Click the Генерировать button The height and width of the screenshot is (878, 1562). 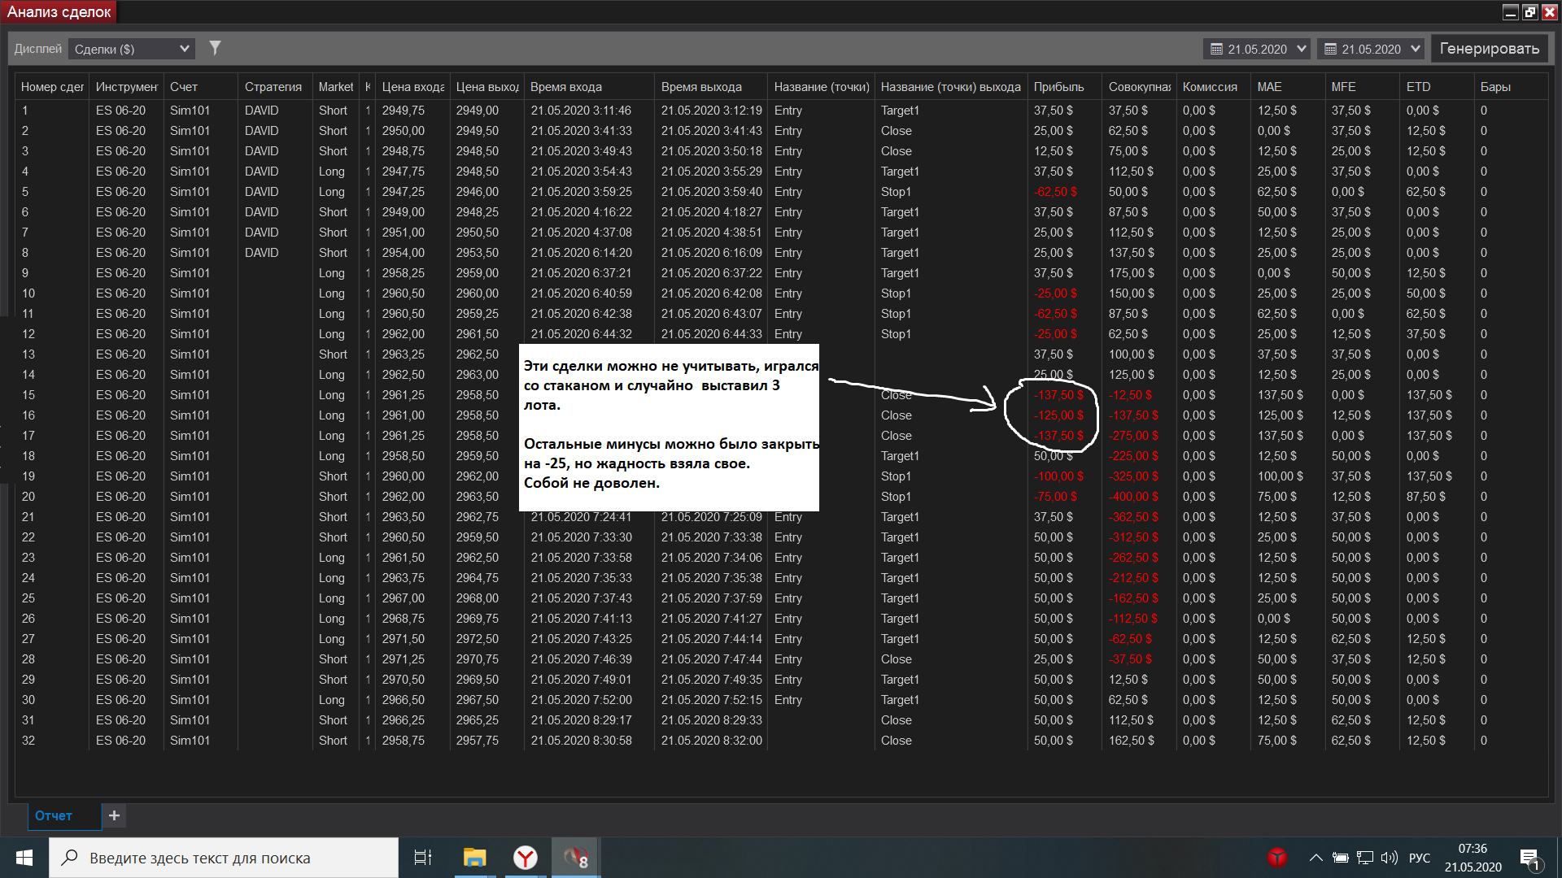tap(1489, 49)
